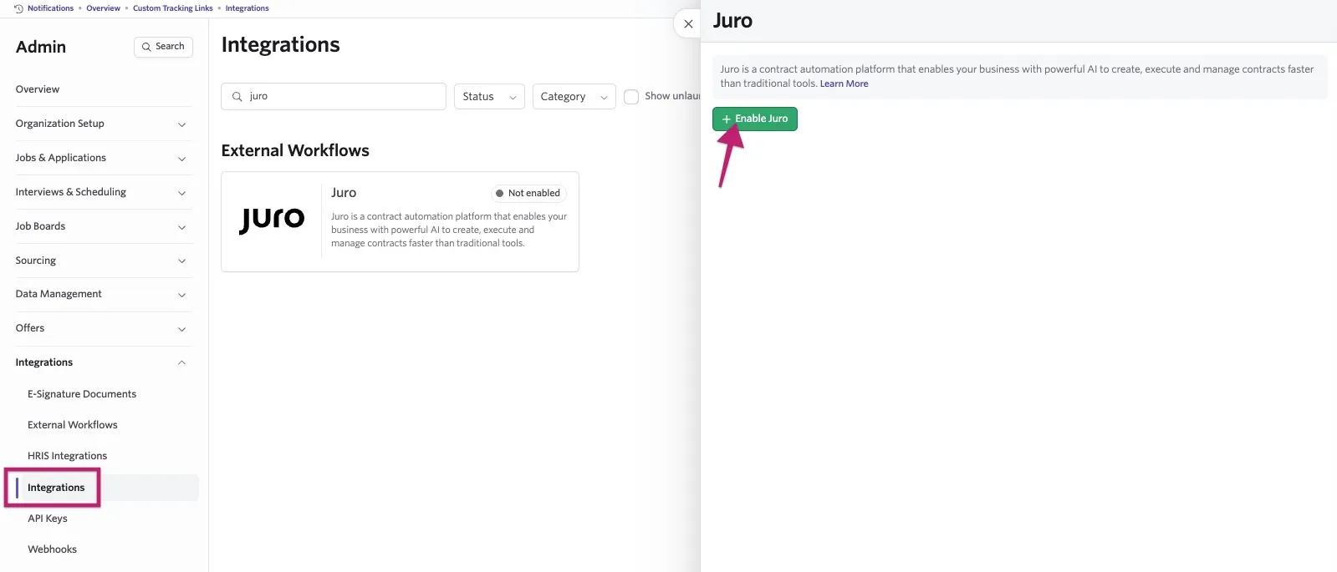This screenshot has width=1337, height=572.
Task: Click the Admin heading in the sidebar
Action: (41, 48)
